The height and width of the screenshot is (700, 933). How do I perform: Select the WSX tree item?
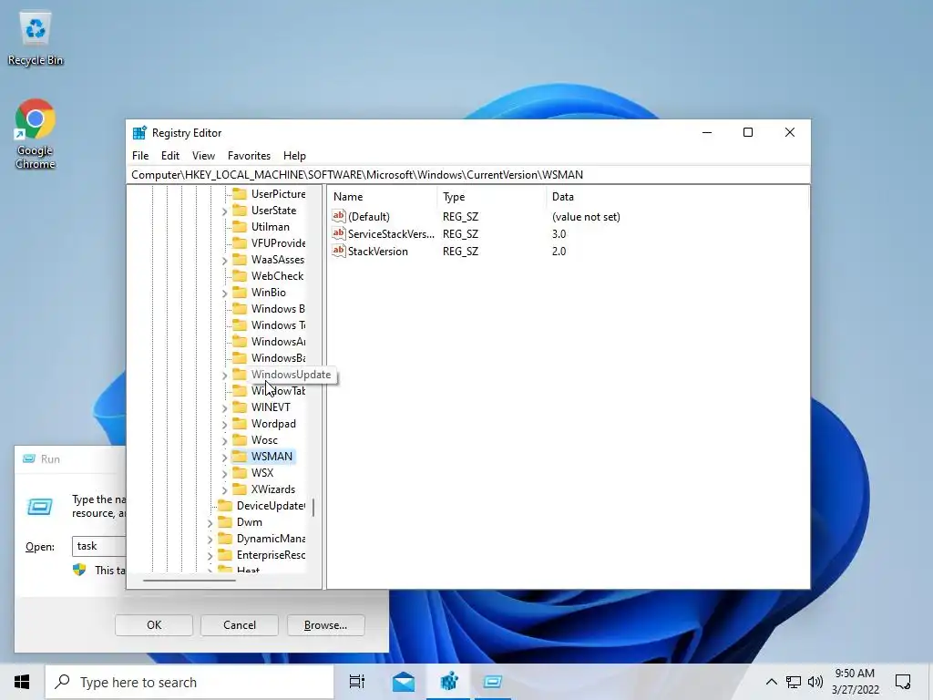(x=261, y=473)
